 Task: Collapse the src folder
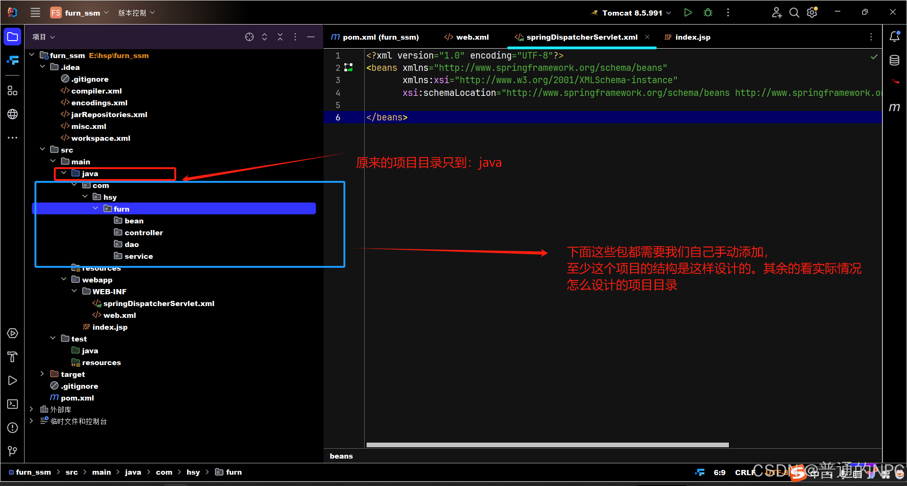[x=43, y=149]
